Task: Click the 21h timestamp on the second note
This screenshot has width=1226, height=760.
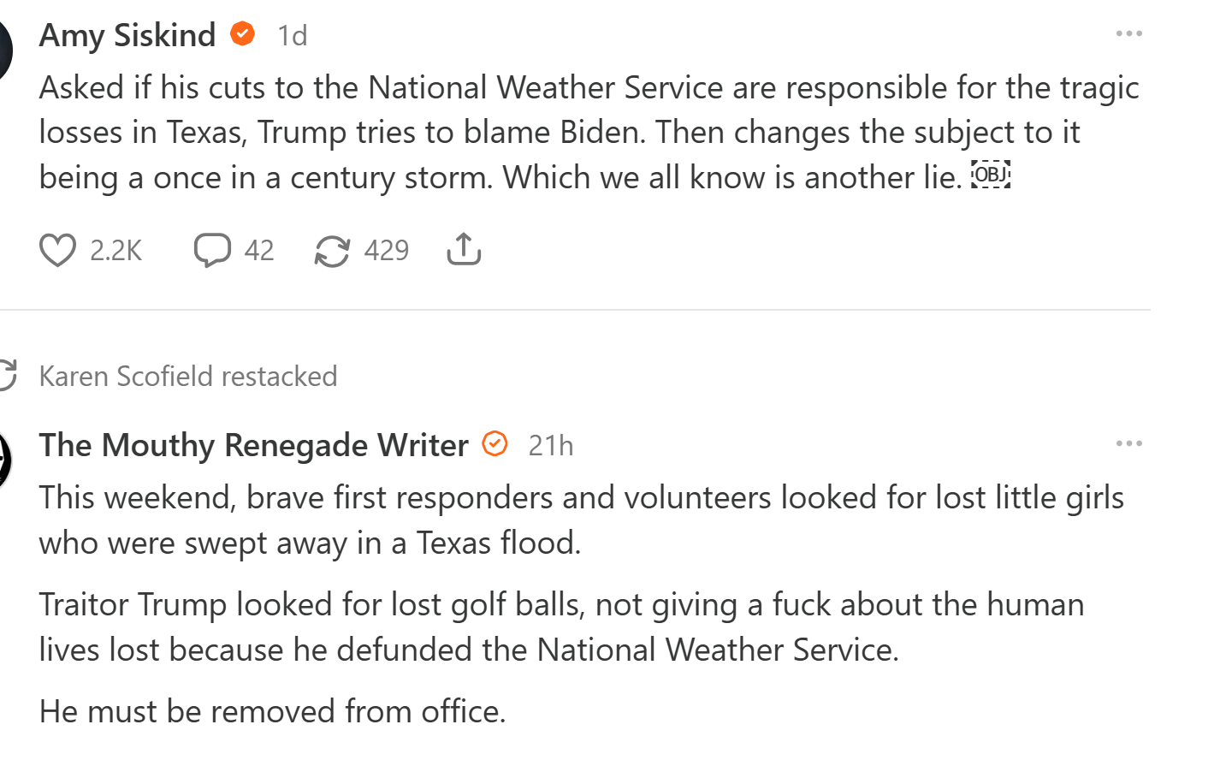Action: [550, 446]
